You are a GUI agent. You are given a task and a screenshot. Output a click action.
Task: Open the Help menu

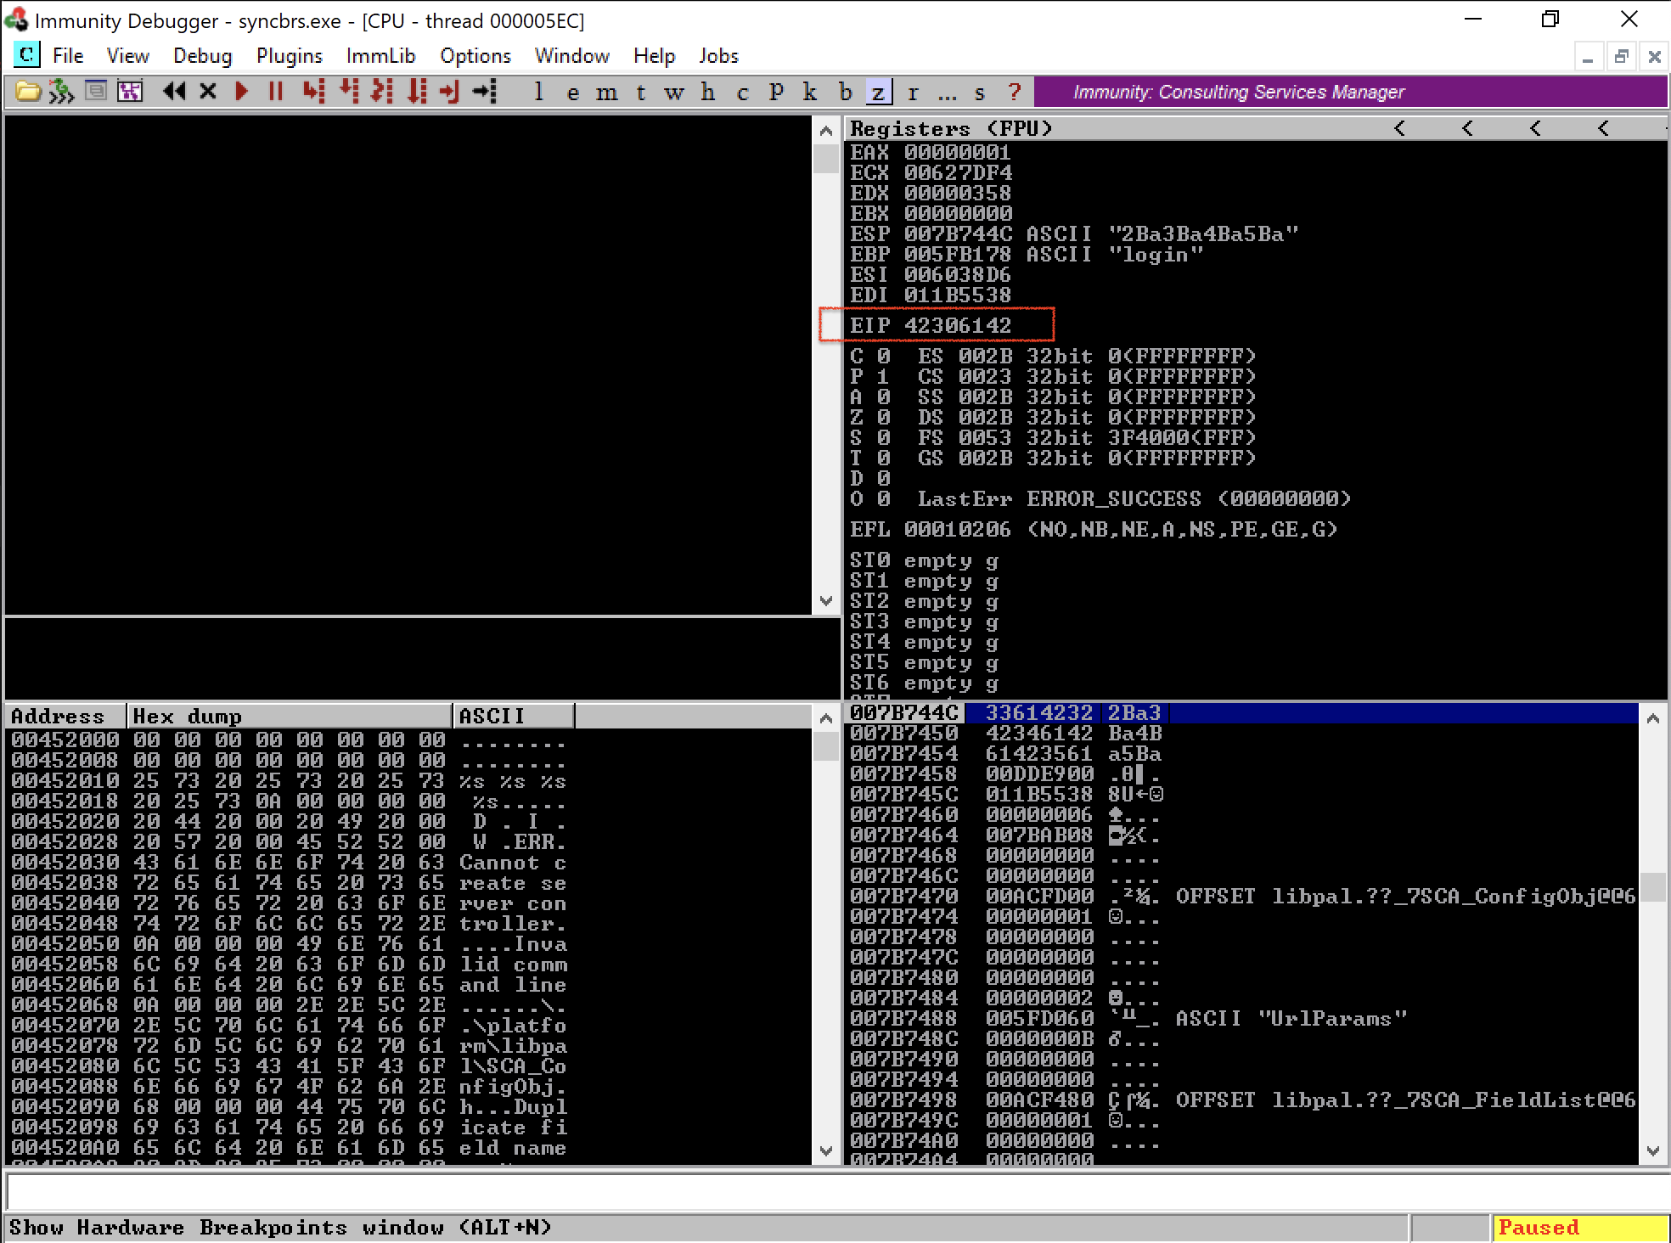pos(655,56)
